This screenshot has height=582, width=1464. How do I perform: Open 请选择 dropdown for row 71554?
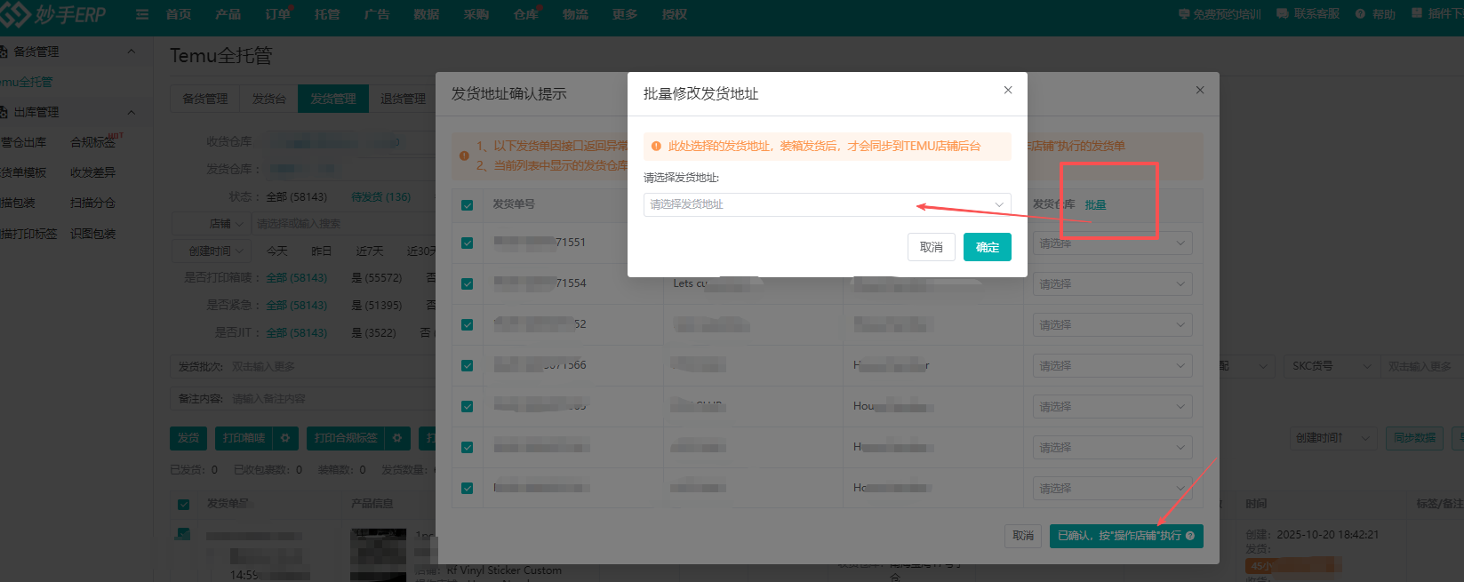[x=1112, y=283]
